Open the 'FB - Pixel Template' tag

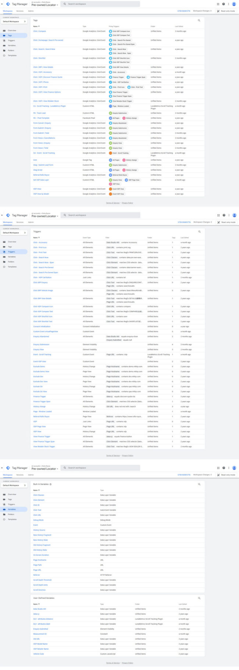pyautogui.click(x=41, y=118)
